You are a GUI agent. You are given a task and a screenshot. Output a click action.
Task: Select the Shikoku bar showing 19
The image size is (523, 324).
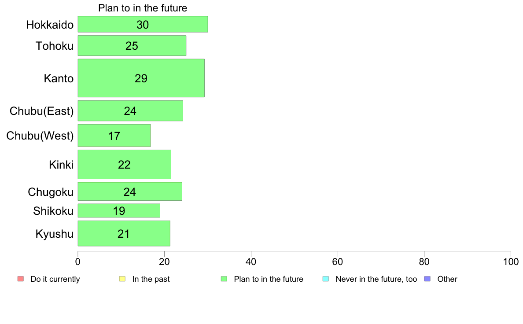click(119, 210)
